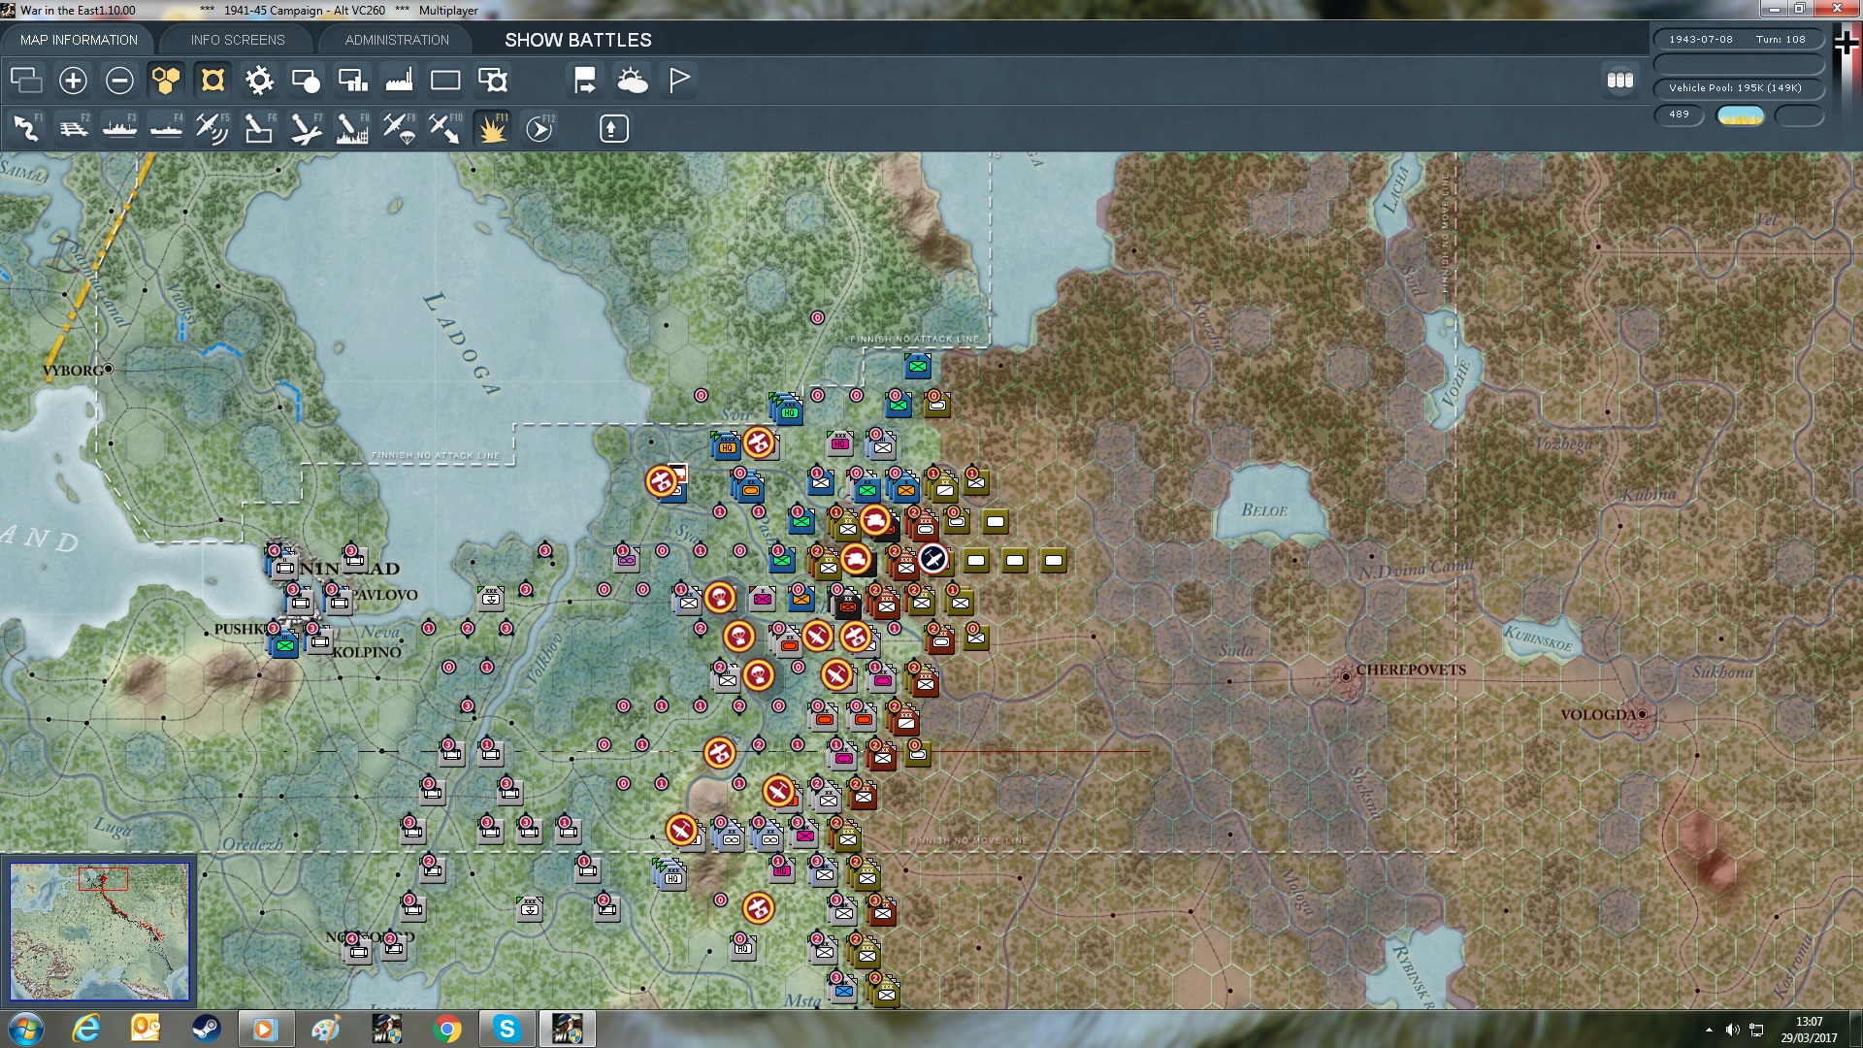Click the date and Turn 108 field
1863x1048 pixels.
point(1739,40)
